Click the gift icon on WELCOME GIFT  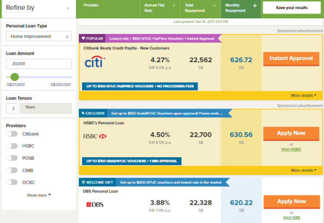(x=84, y=182)
